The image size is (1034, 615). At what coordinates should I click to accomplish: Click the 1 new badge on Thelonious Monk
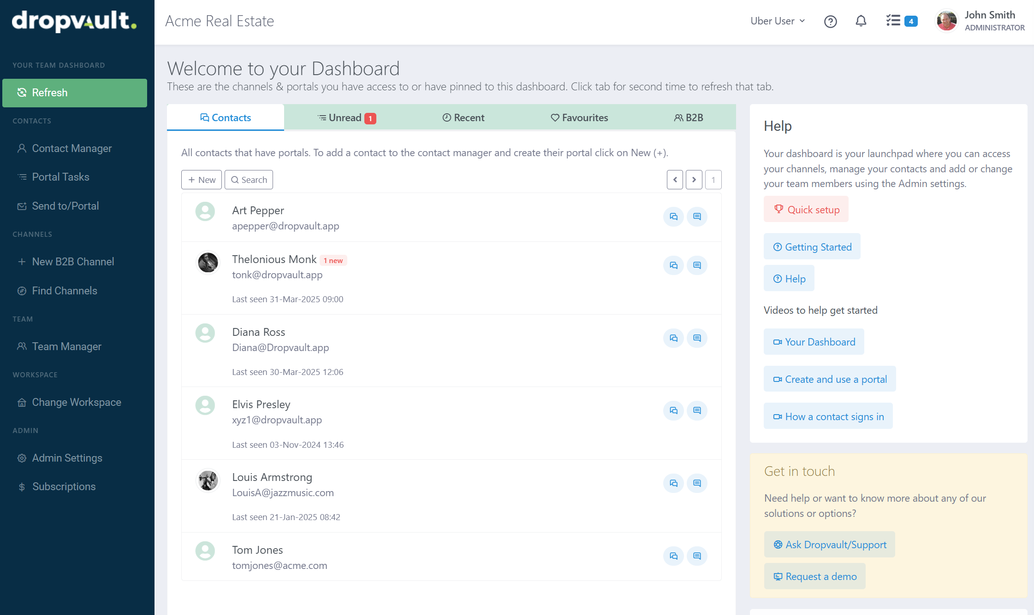click(333, 260)
